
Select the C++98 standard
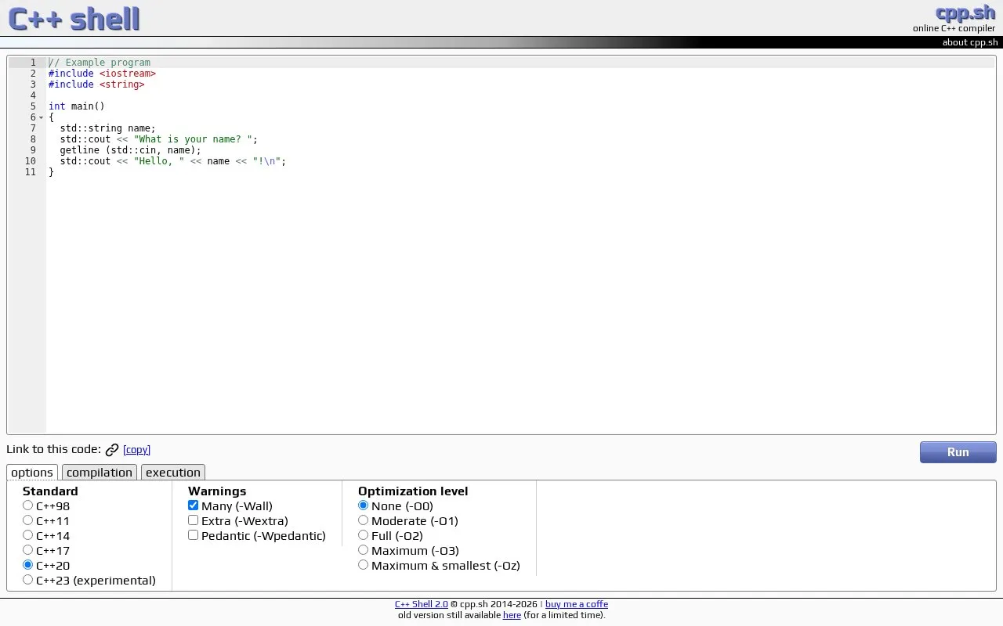click(28, 505)
